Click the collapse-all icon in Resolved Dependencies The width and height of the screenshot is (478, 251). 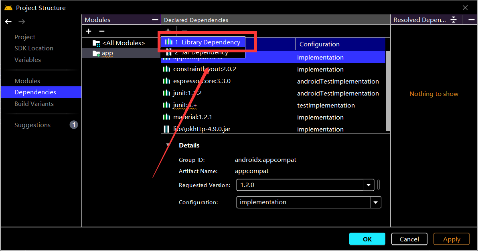coord(454,20)
